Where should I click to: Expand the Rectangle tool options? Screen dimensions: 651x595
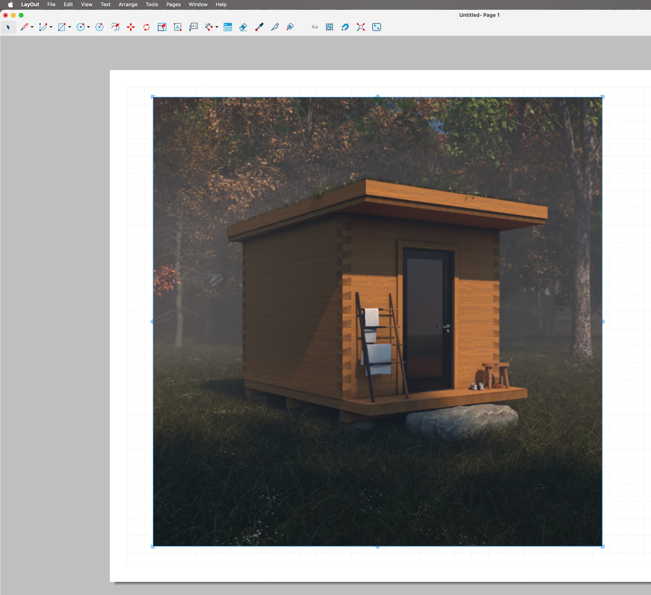point(70,27)
